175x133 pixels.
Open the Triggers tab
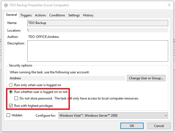point(26,15)
